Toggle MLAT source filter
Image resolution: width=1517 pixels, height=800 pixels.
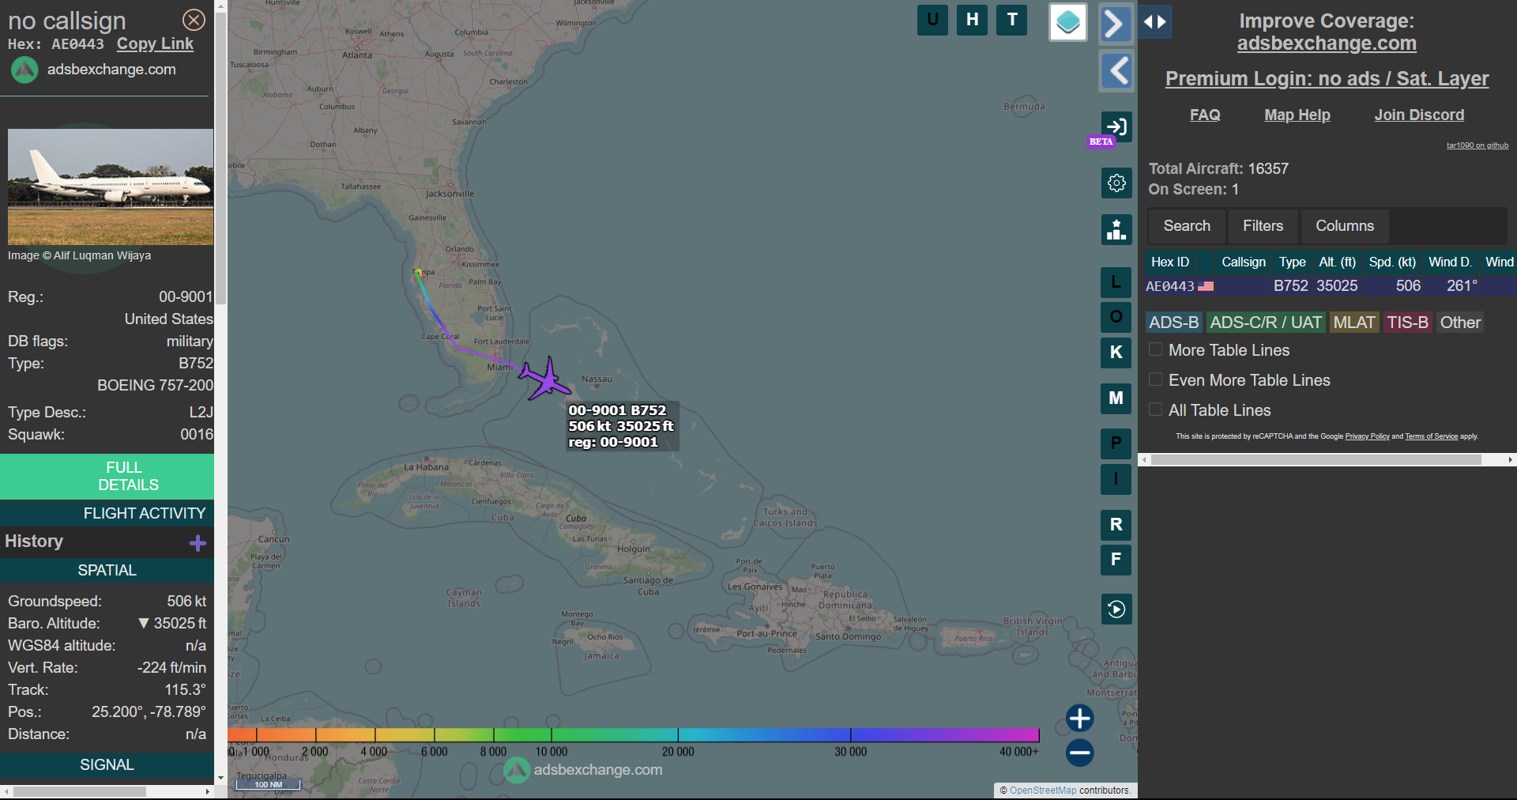(x=1354, y=323)
